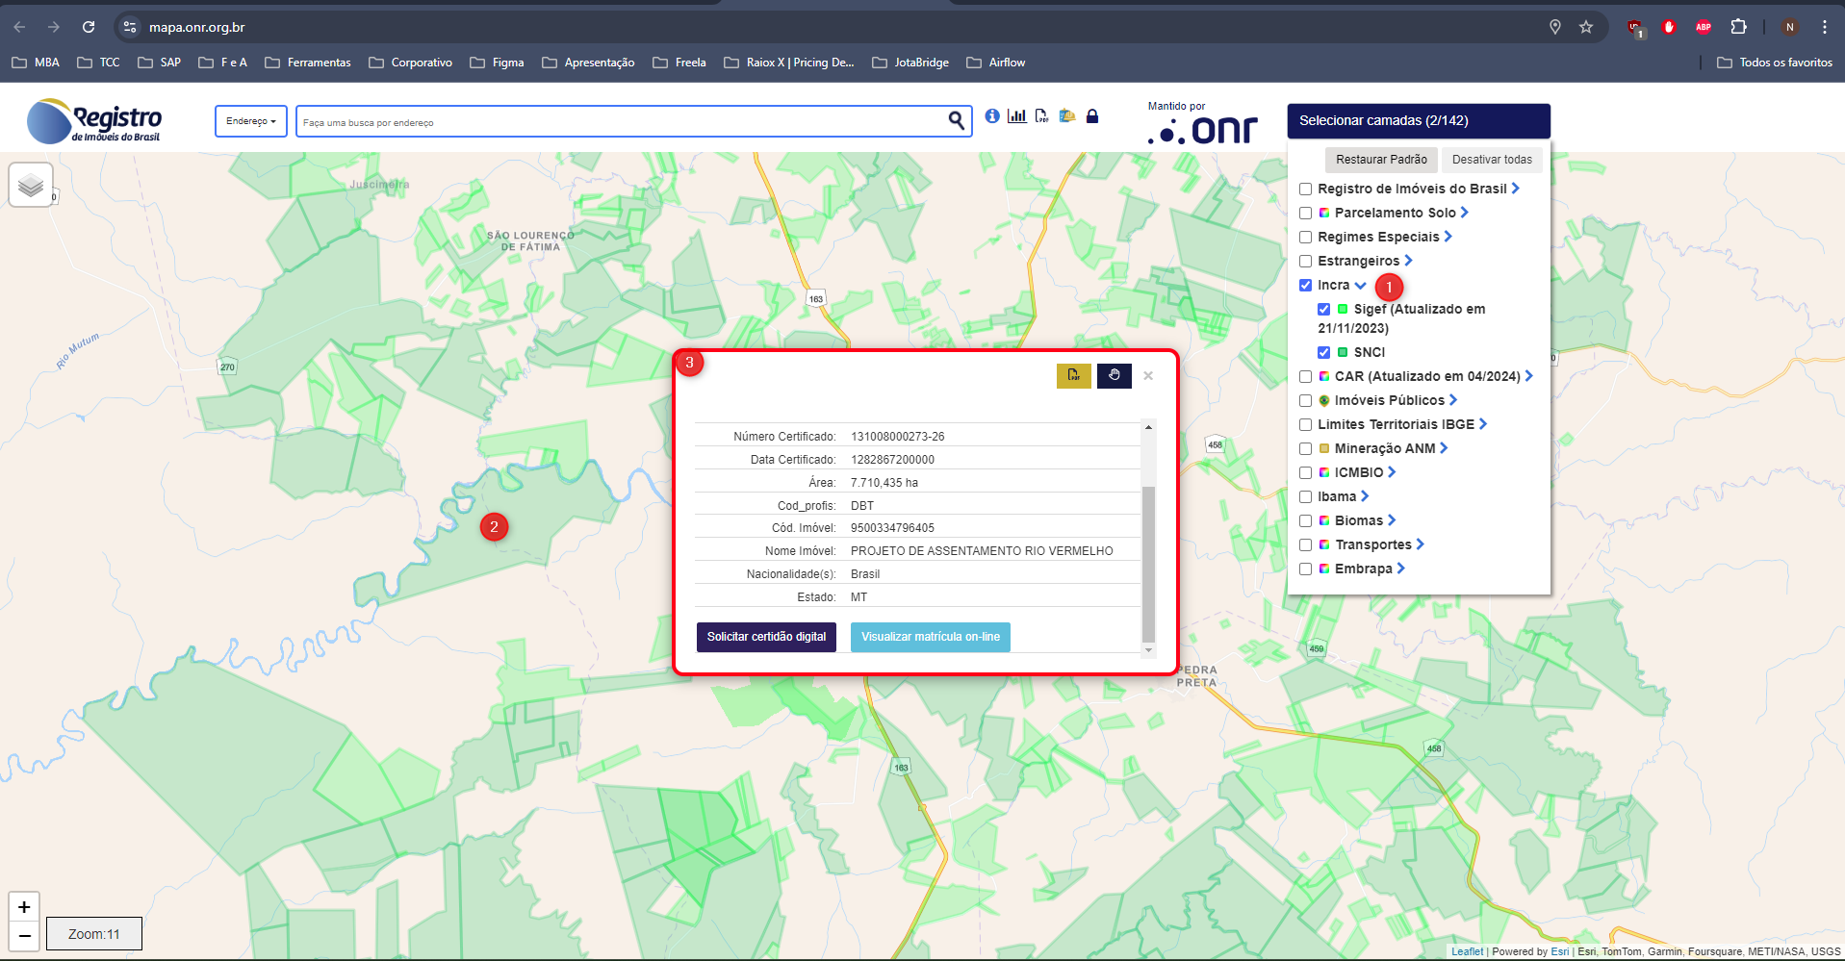
Task: Check the Ibama layer checkbox
Action: [x=1306, y=497]
